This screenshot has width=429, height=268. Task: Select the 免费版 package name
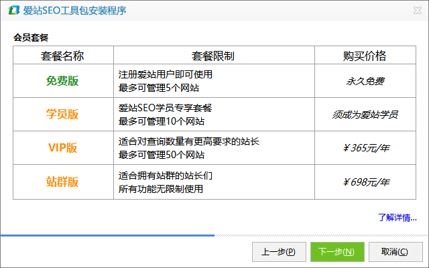point(62,81)
